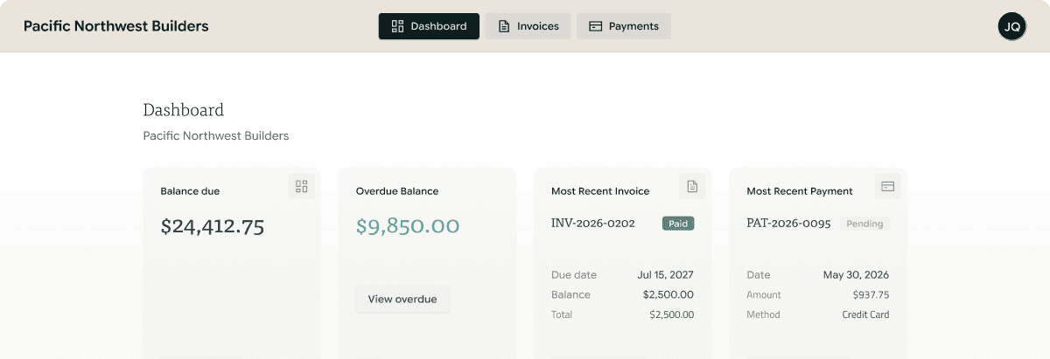
Task: Click the payment date May 30, 2026
Action: 856,274
